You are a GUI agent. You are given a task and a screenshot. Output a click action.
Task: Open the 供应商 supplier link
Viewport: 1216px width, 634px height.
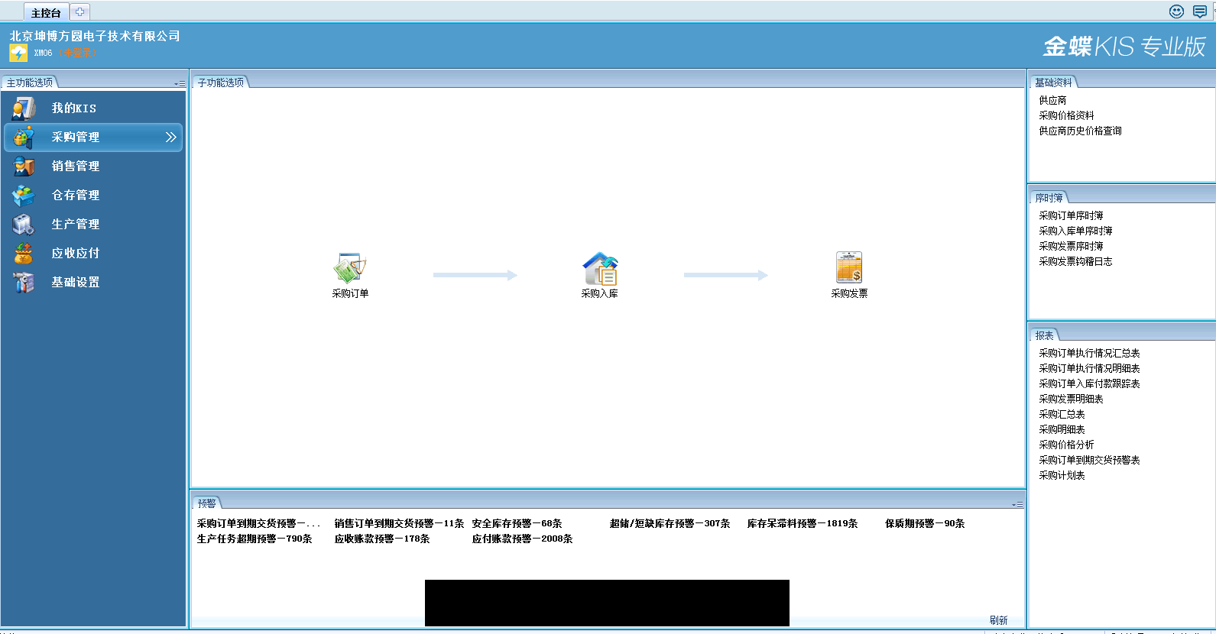pyautogui.click(x=1052, y=101)
